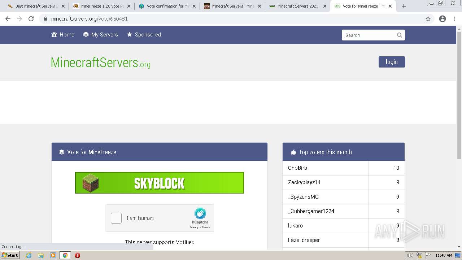Click the My Servers layers icon
This screenshot has width=462, height=260.
(86, 34)
